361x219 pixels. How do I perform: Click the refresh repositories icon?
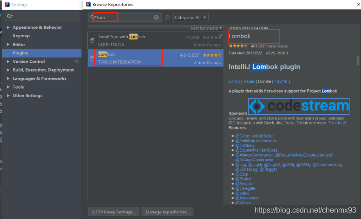(167, 17)
